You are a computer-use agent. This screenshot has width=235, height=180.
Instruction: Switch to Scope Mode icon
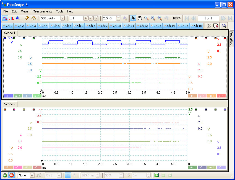click(5, 18)
